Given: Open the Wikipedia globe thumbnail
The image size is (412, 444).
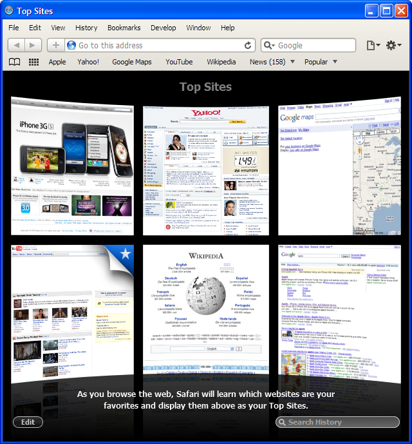Looking at the screenshot, I should [x=206, y=310].
